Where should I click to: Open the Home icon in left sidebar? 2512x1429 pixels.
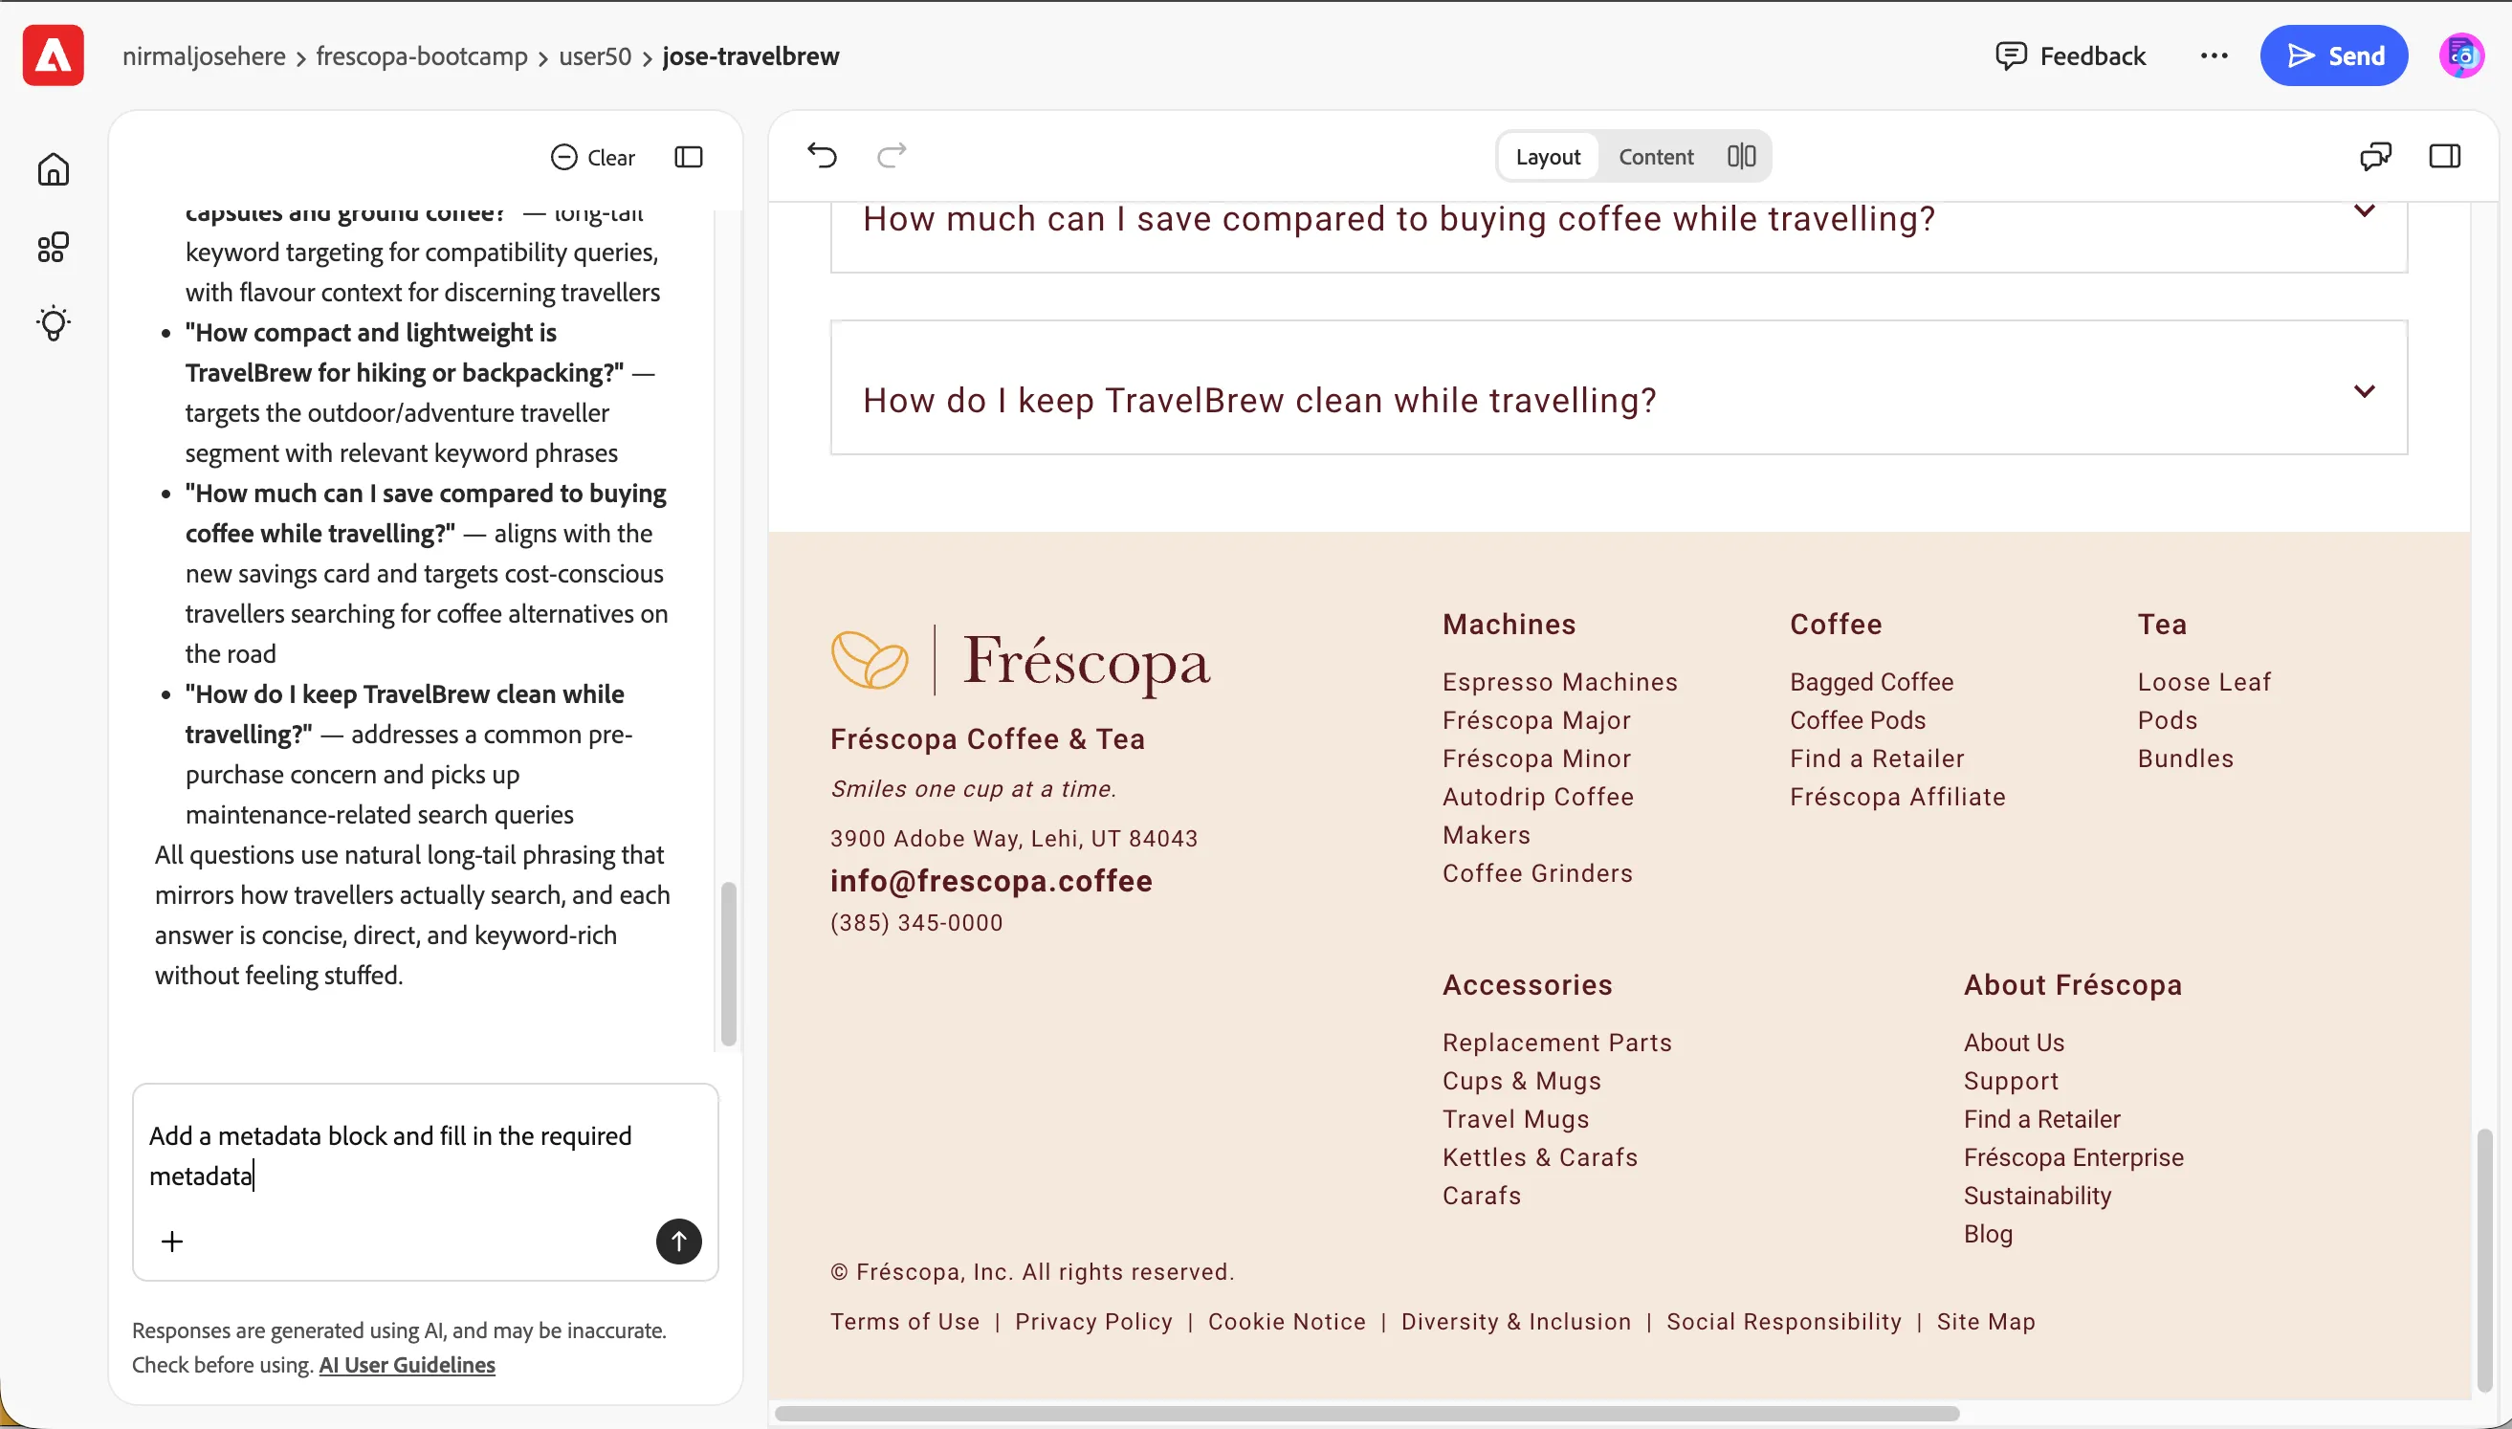point(53,168)
